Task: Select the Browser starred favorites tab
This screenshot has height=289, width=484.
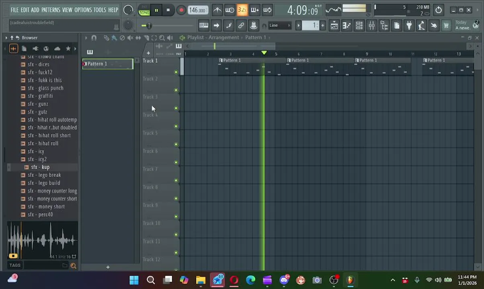Action: (68, 49)
